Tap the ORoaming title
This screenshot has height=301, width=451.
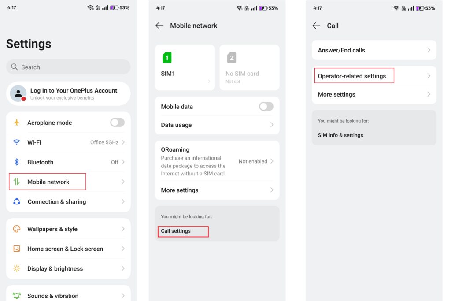(x=175, y=149)
